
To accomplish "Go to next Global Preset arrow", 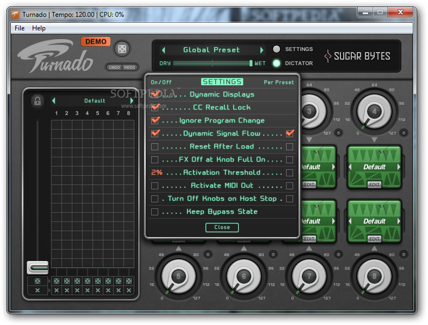I will [262, 50].
